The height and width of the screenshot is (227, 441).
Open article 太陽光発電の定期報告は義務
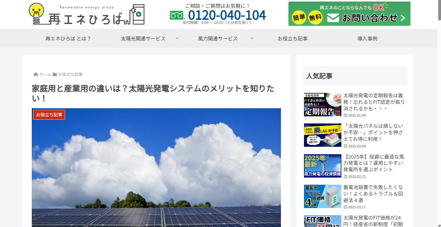coord(374,102)
